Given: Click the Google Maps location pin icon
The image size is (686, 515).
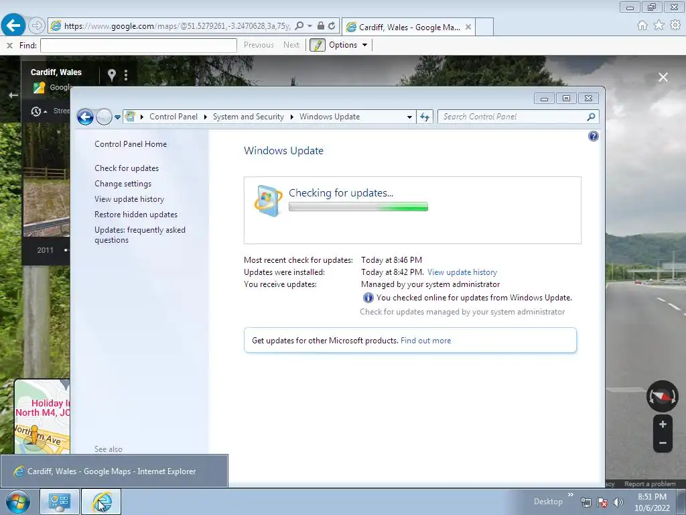Looking at the screenshot, I should [x=112, y=75].
